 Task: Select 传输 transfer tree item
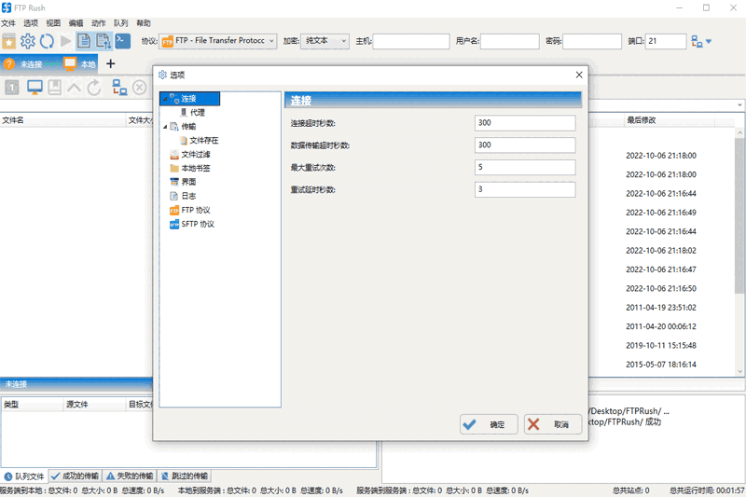pos(188,127)
